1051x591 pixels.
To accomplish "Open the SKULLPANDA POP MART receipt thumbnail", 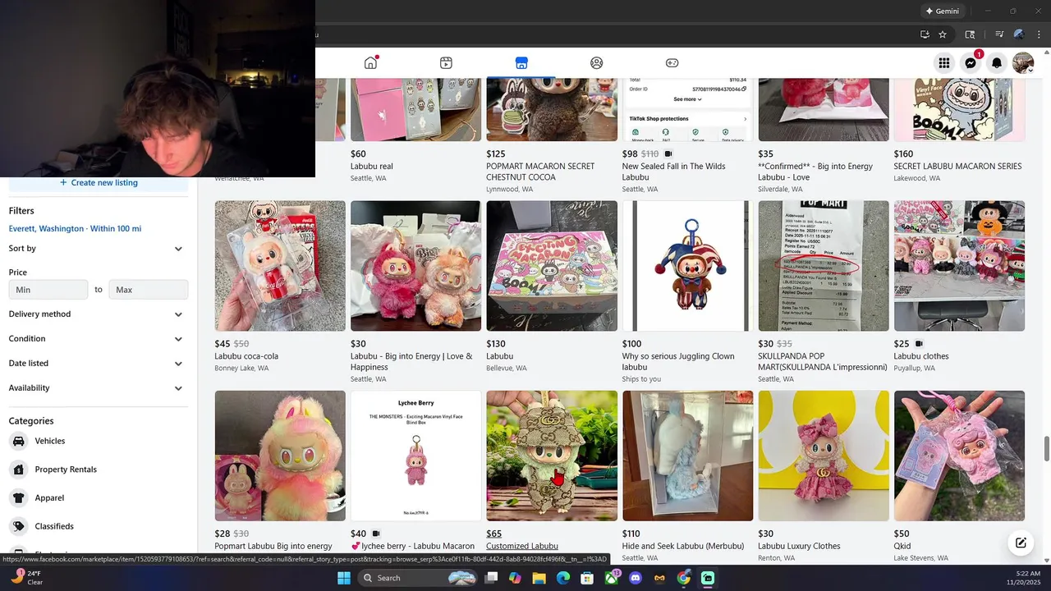I will 824,266.
